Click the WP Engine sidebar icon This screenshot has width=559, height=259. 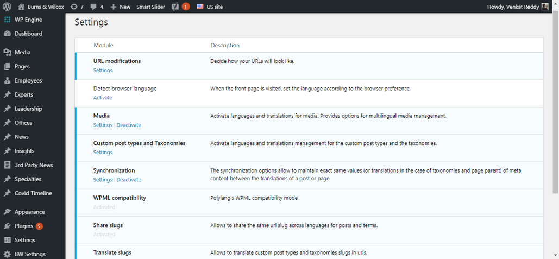pyautogui.click(x=7, y=20)
